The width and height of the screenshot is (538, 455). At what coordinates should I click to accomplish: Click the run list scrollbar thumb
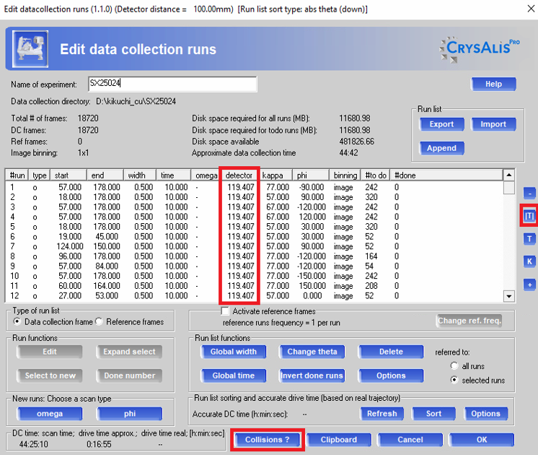click(x=509, y=187)
